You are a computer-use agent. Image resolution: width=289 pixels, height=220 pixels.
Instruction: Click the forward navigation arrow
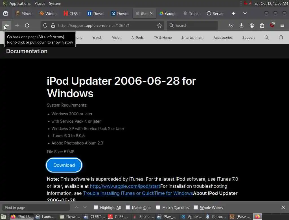click(17, 25)
